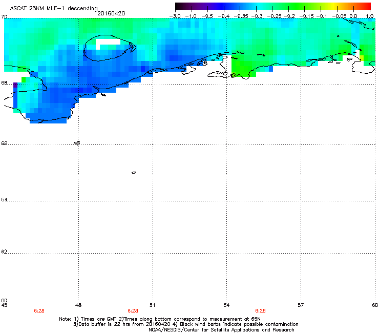Screen dimensions: 379x333
Task: Click the red "6:28" time between 45 and 48
Action: 39,311
